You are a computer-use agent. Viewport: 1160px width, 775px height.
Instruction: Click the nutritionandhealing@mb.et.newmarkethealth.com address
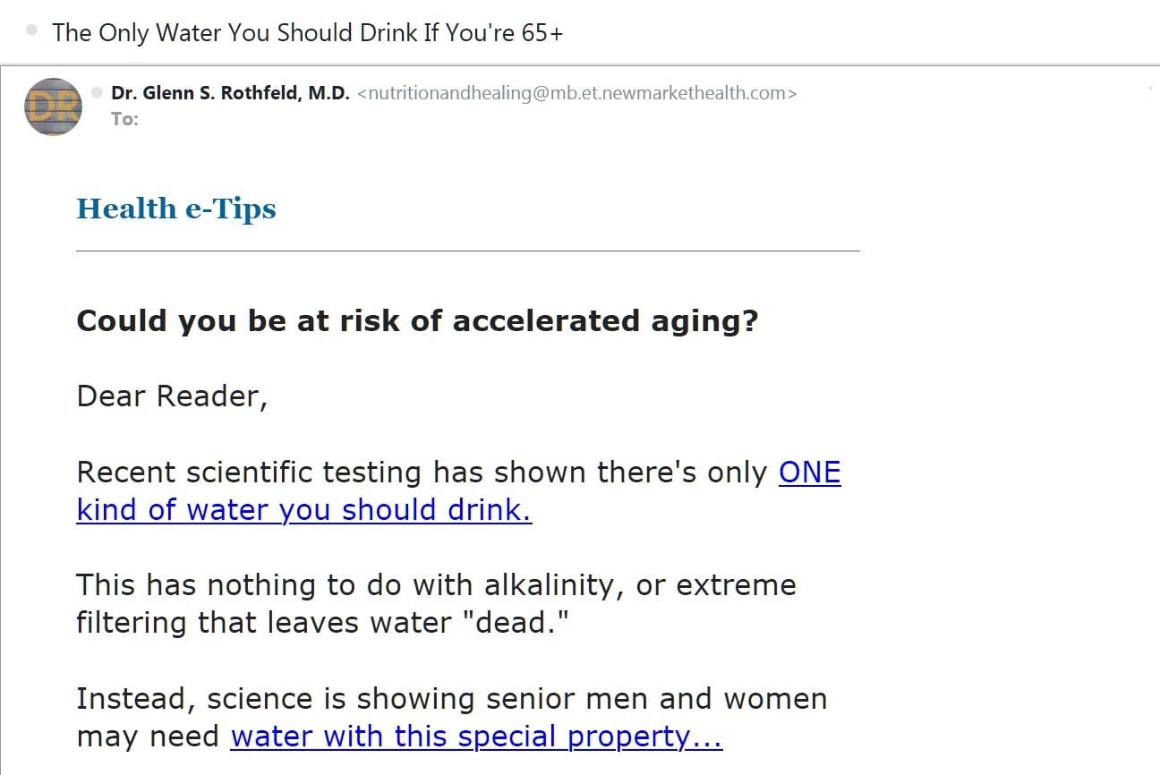tap(576, 93)
